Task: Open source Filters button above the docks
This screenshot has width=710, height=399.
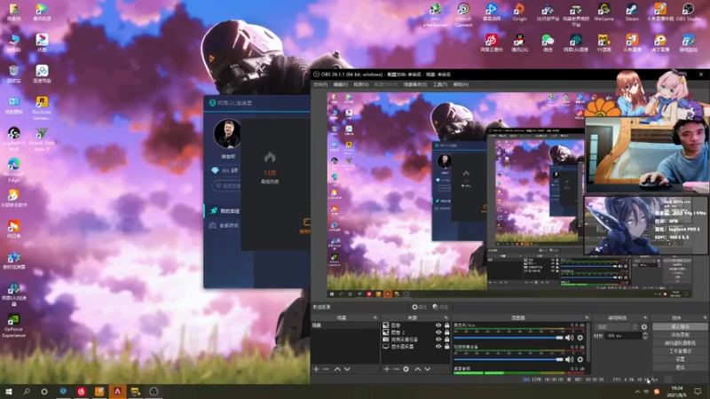Action: pyautogui.click(x=440, y=307)
